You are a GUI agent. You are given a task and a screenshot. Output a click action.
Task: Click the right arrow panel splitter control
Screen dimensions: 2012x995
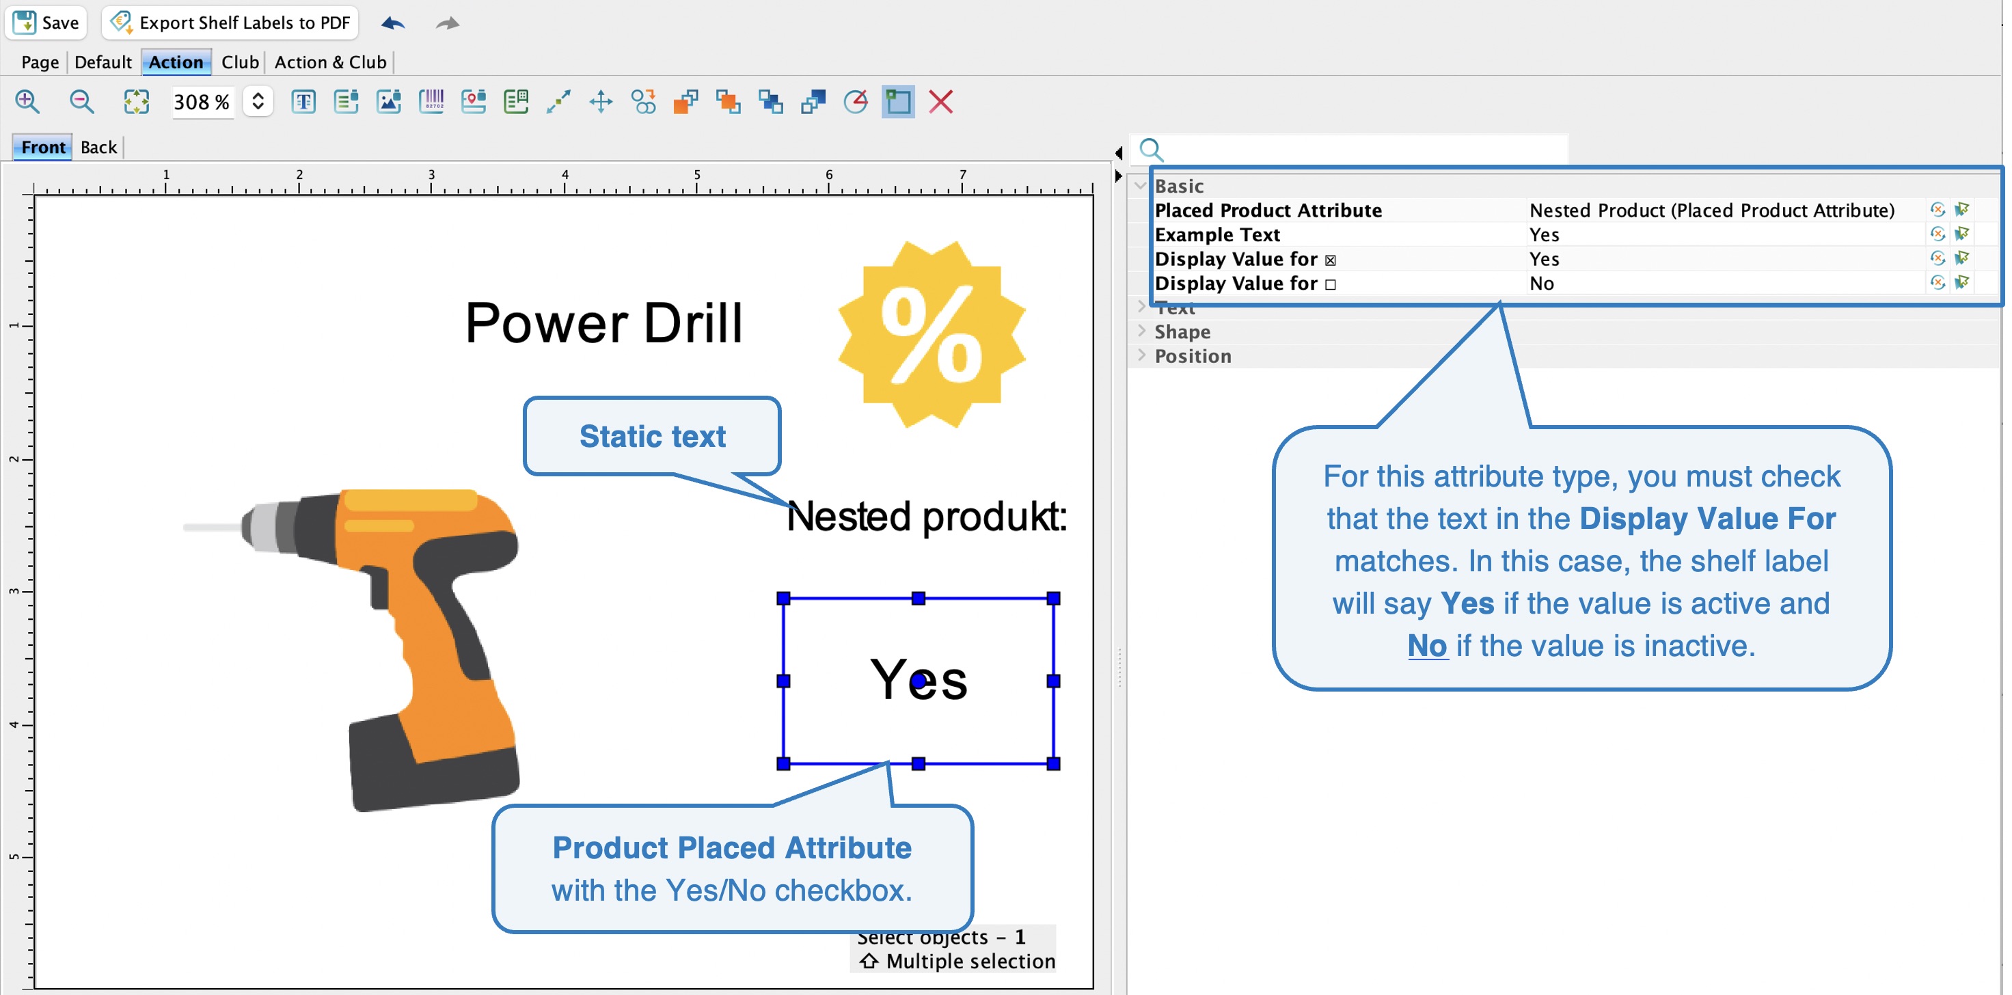(1119, 176)
